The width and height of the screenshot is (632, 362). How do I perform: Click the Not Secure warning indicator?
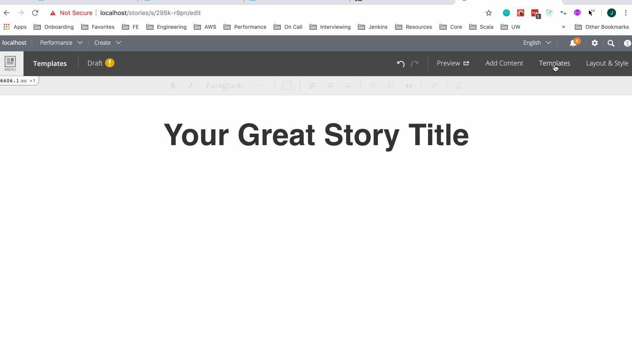click(71, 13)
